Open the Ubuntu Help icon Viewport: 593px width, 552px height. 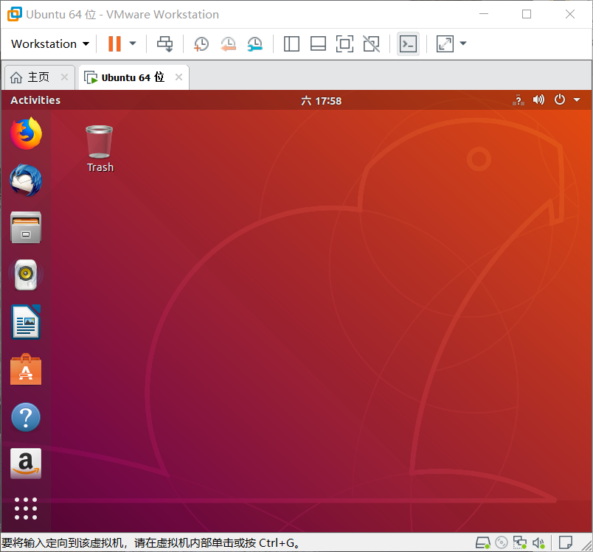26,417
